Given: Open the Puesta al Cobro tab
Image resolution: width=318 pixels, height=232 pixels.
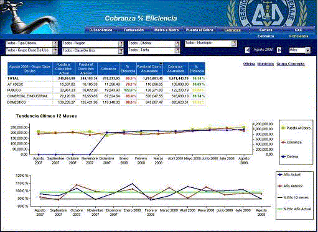Looking at the screenshot, I should click(200, 30).
